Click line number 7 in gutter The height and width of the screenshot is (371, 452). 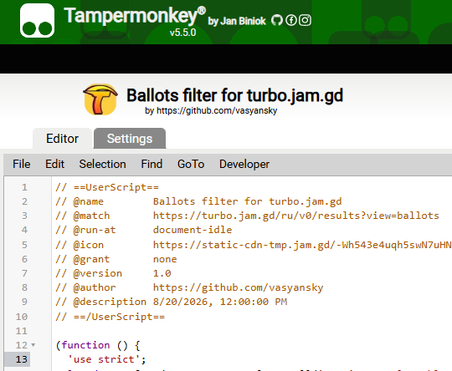[24, 273]
